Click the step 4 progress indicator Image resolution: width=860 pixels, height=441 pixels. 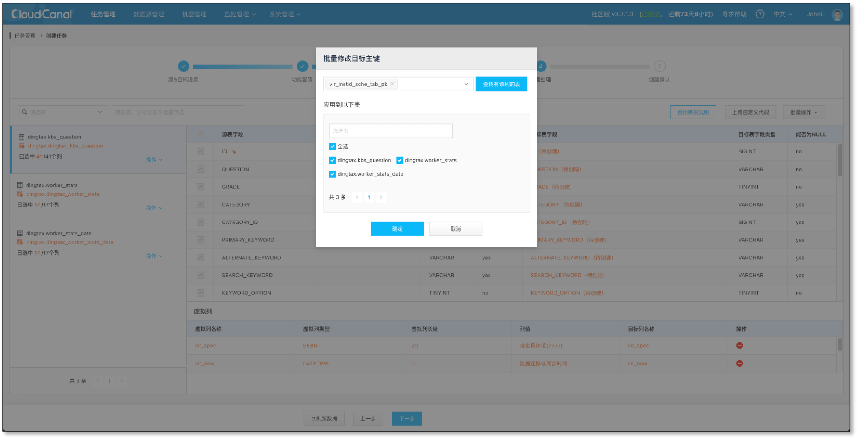[x=541, y=66]
